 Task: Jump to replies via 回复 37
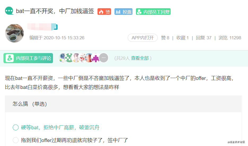pos(204,38)
